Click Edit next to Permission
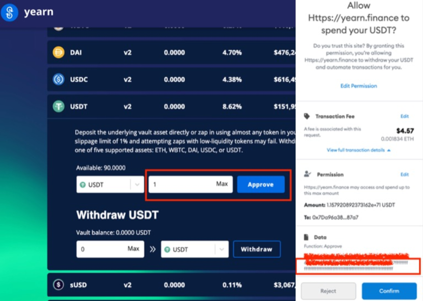This screenshot has height=301, width=423. coord(404,174)
